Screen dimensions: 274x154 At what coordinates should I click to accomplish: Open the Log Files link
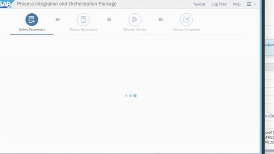219,4
